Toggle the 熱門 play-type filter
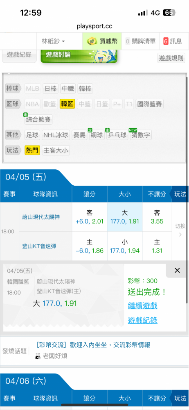This screenshot has width=189, height=410. click(x=32, y=150)
